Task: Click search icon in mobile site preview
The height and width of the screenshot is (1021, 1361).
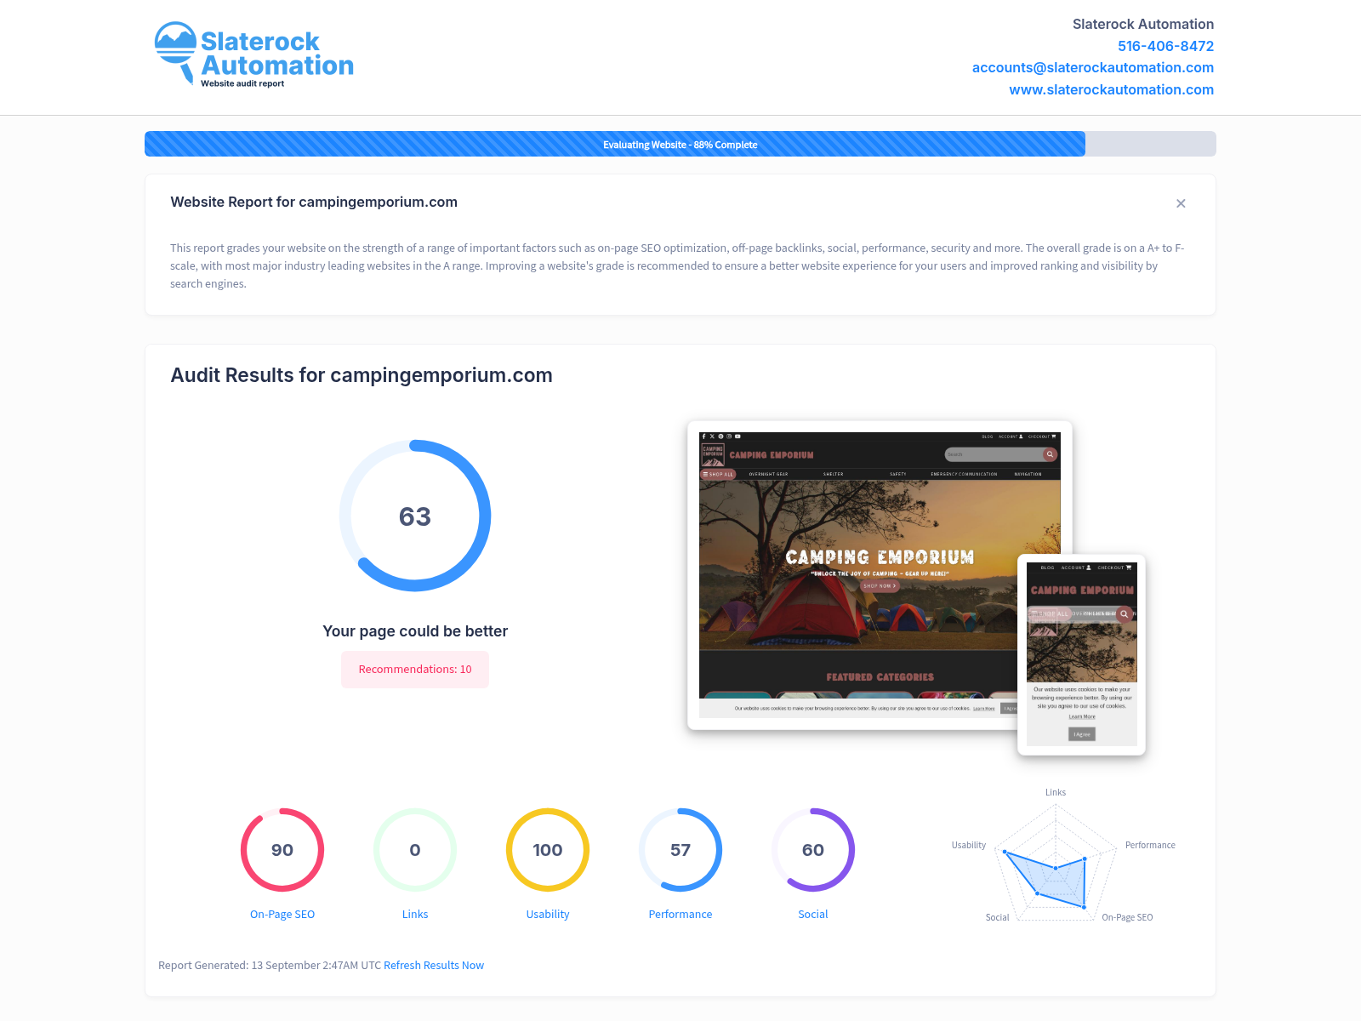Action: tap(1125, 613)
